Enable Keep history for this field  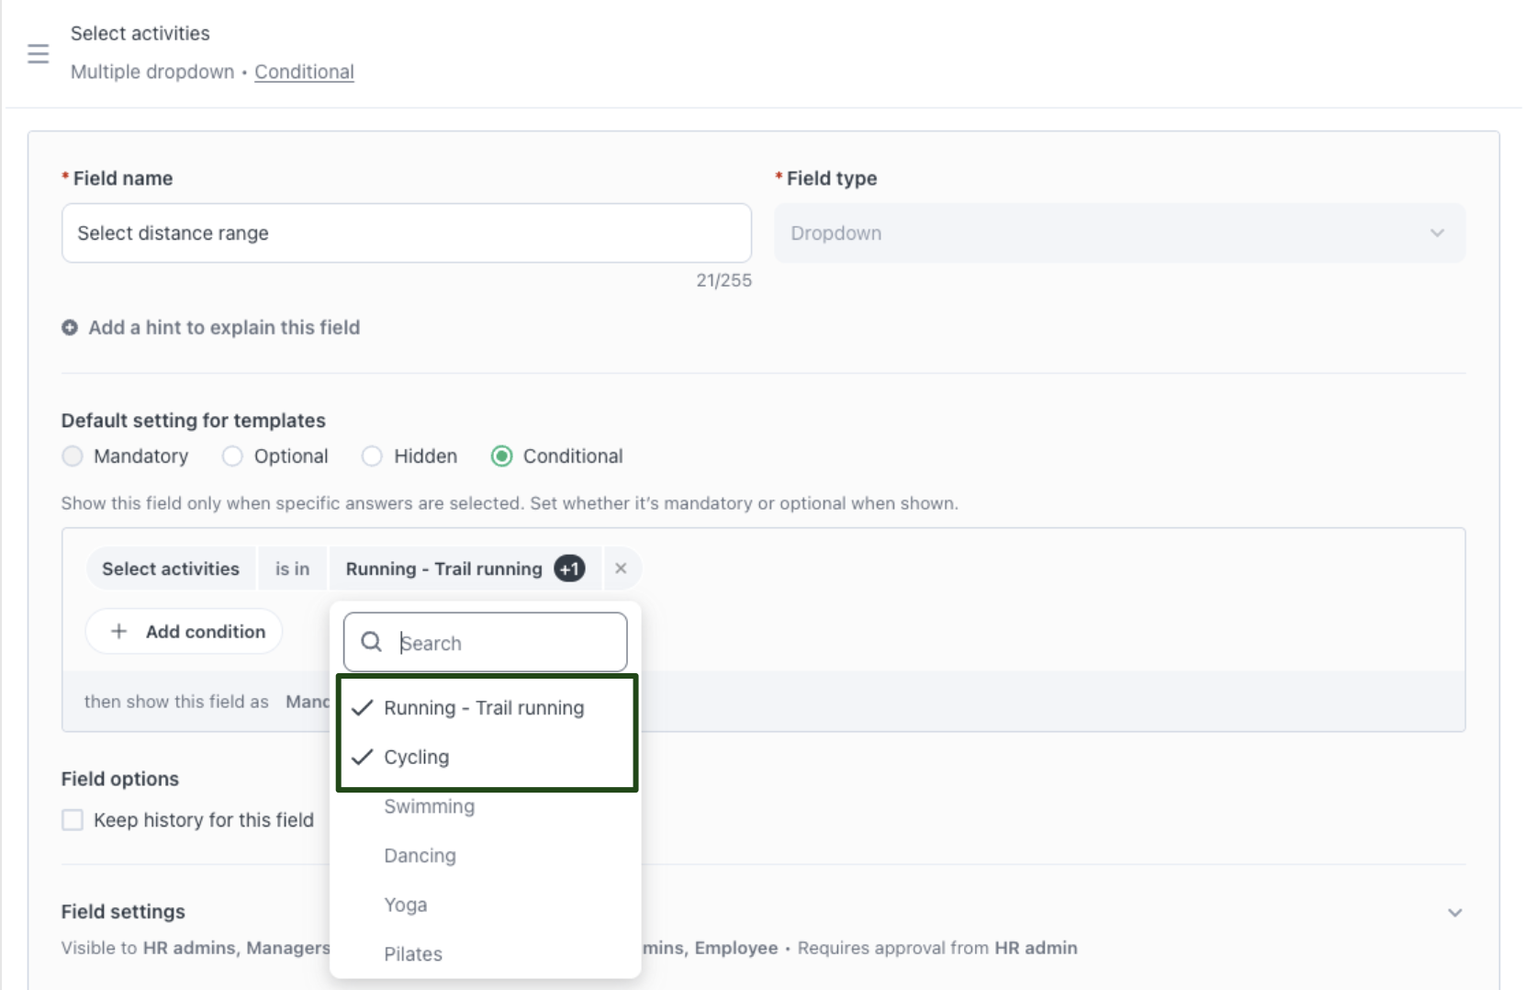tap(73, 820)
